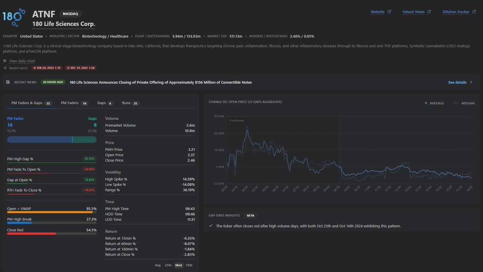The image size is (483, 272).
Task: Click the BETA badge in Gap Days Insights
Action: [x=251, y=215]
